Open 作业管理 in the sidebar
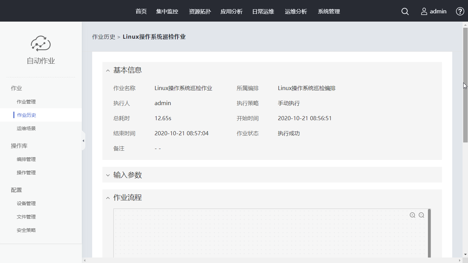Viewport: 468px width, 263px height. (x=26, y=102)
